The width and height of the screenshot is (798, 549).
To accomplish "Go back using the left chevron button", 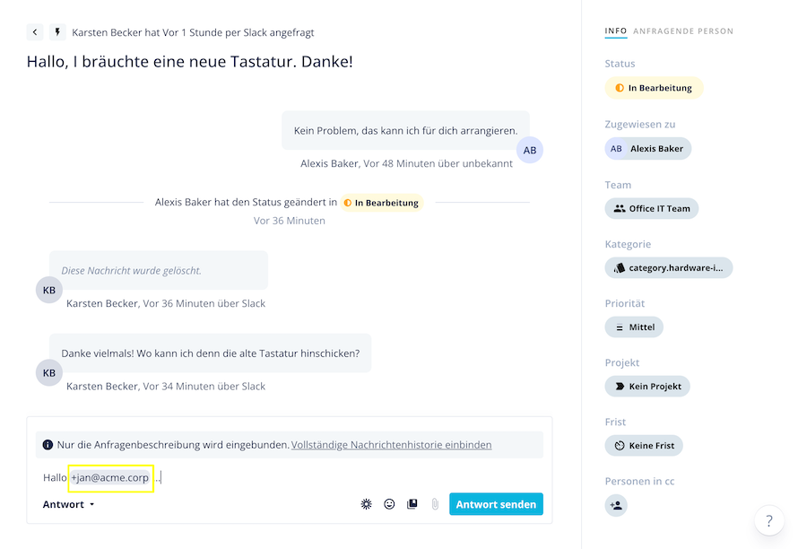I will [35, 32].
